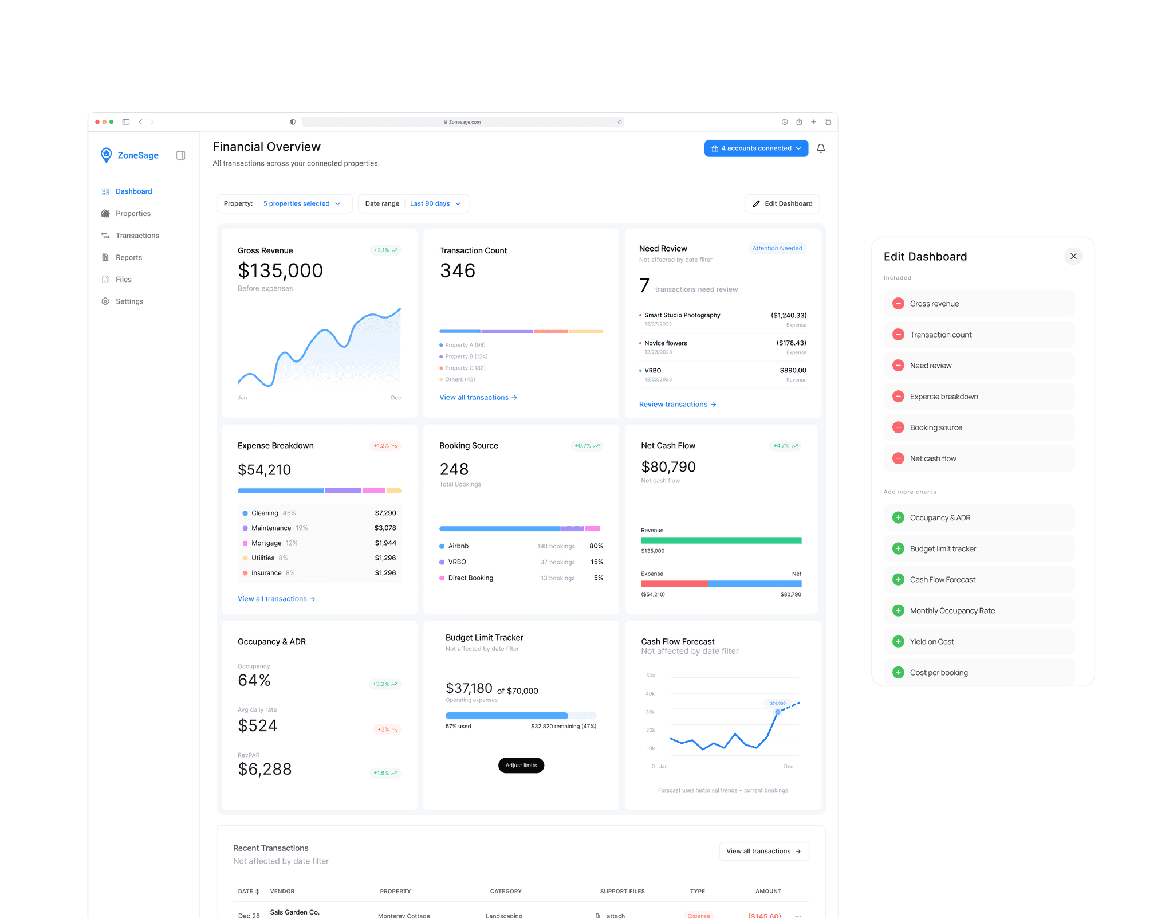Click the Adjust limits button

pyautogui.click(x=521, y=765)
